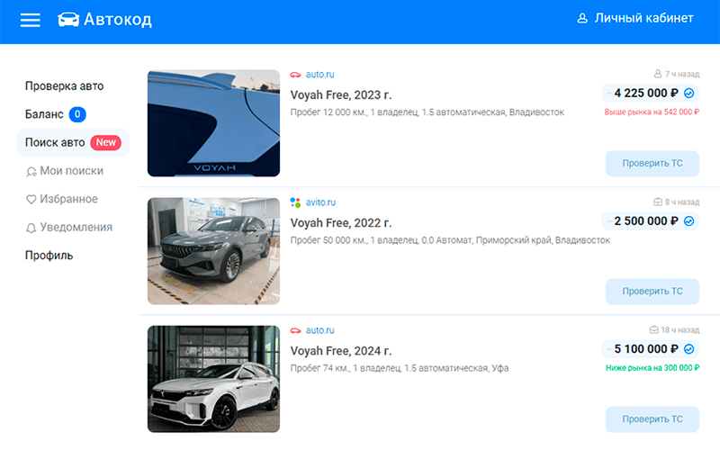Click auto.ru icon on the 2023 listing

[295, 75]
